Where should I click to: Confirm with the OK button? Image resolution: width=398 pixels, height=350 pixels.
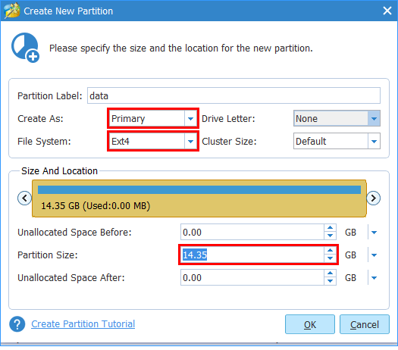310,324
